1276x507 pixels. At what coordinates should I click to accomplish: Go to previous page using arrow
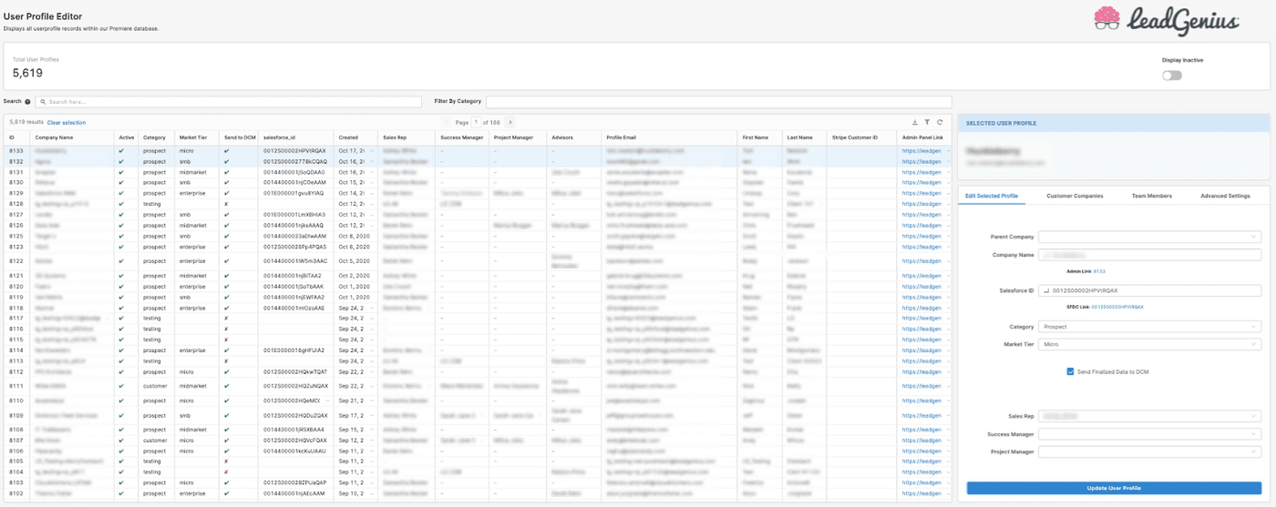[446, 122]
